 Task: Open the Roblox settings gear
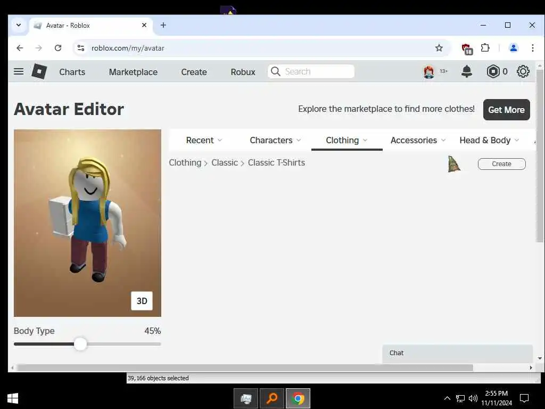(x=523, y=72)
